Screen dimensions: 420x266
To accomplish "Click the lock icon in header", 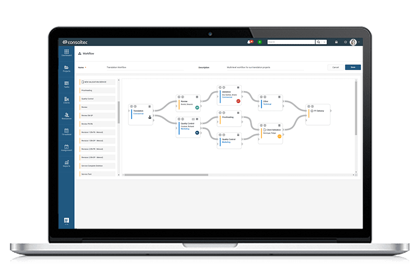I will click(336, 42).
